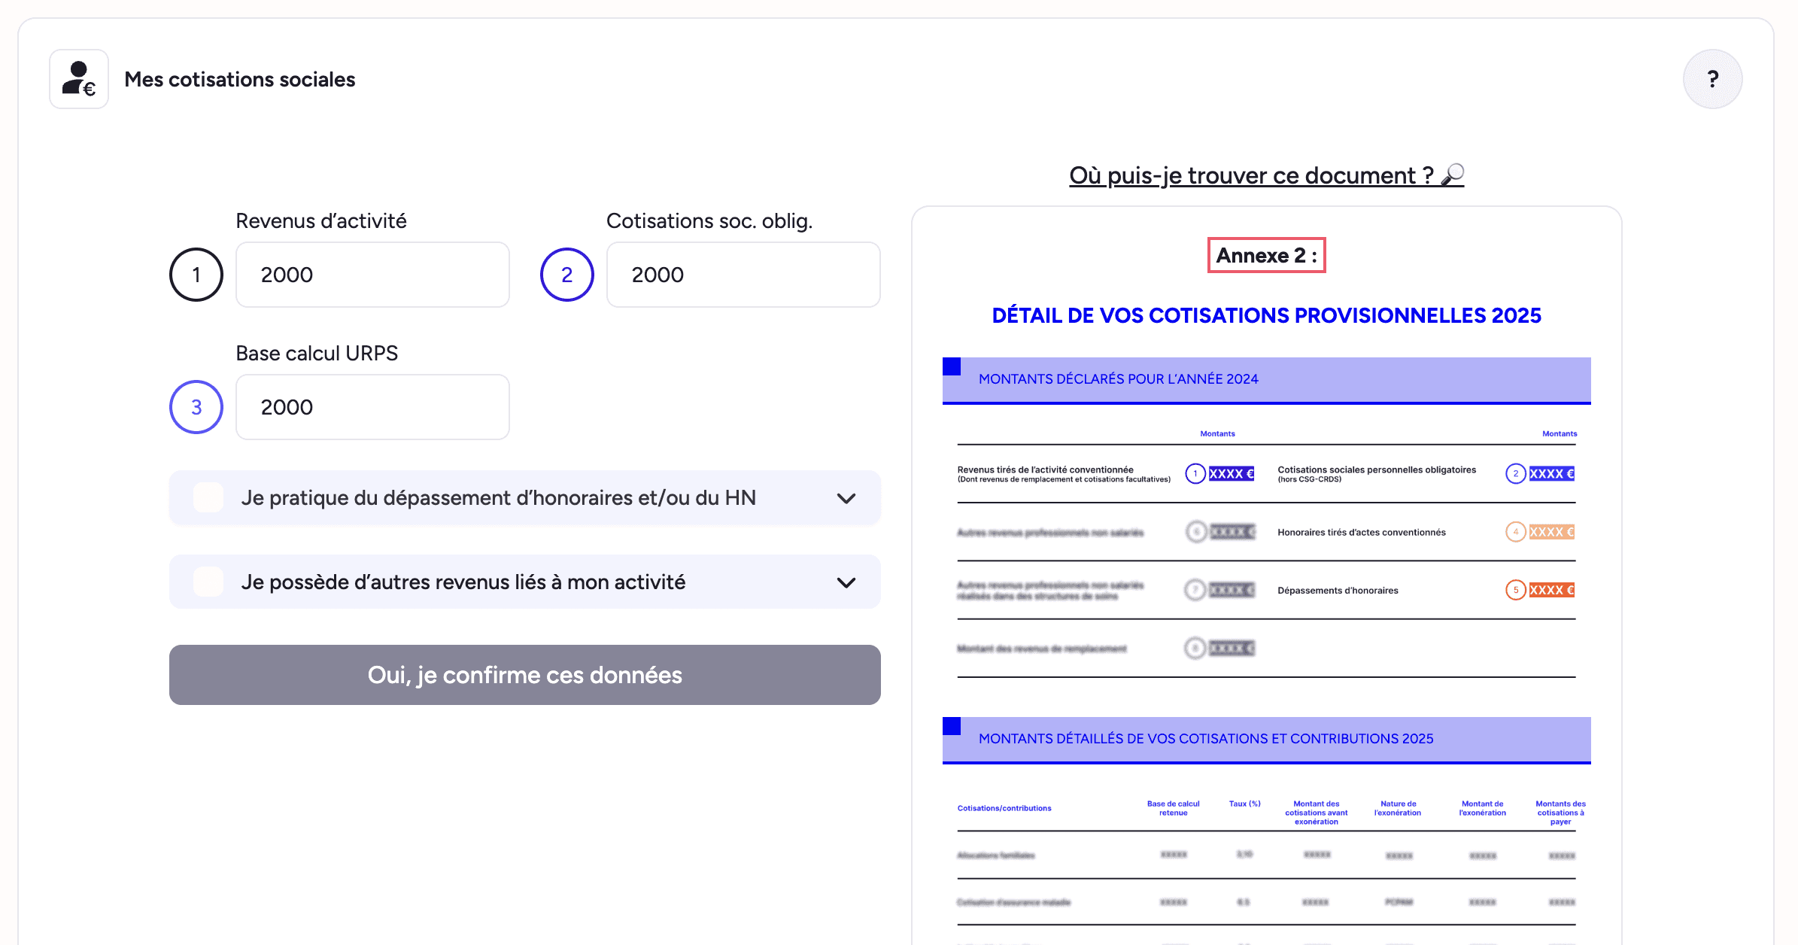Click the Revenus d'activité input field
This screenshot has height=945, width=1798.
click(x=372, y=275)
